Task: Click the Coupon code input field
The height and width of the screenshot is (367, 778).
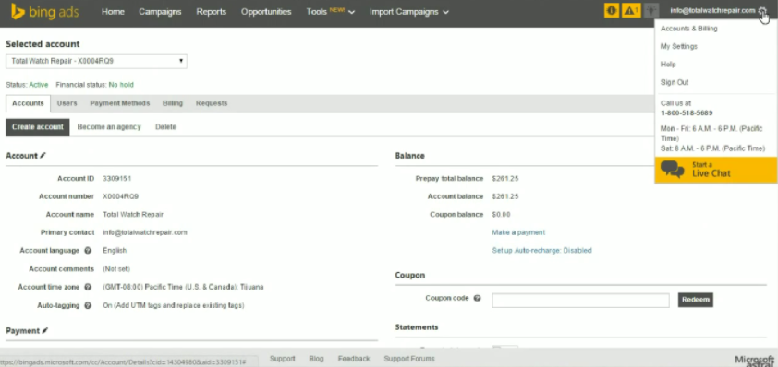Action: click(580, 300)
